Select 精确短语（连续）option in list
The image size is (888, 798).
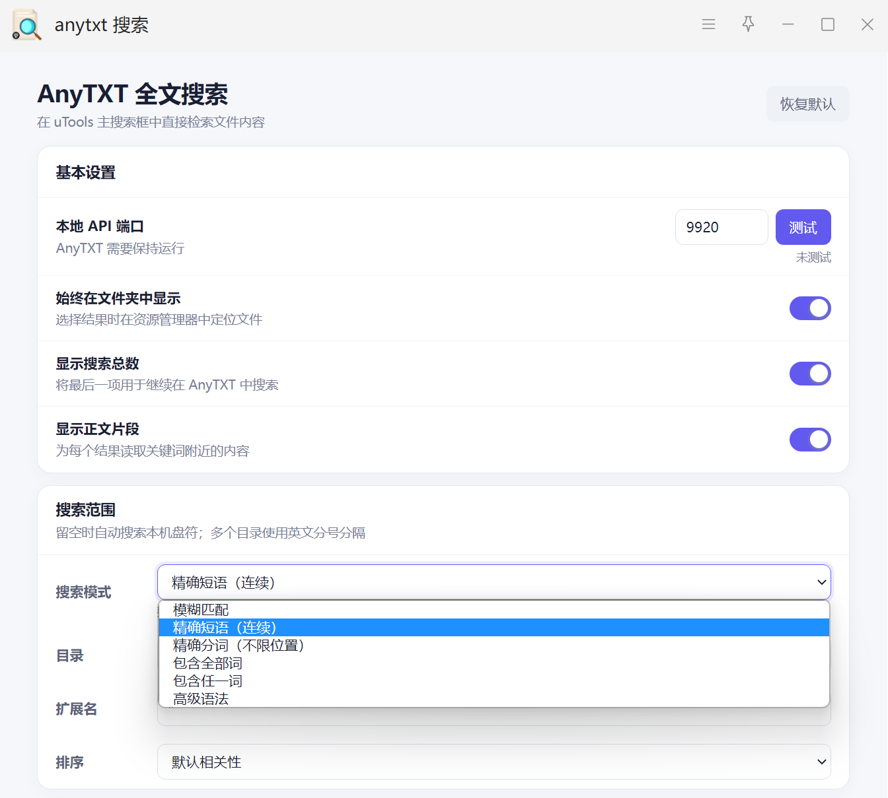click(x=494, y=628)
